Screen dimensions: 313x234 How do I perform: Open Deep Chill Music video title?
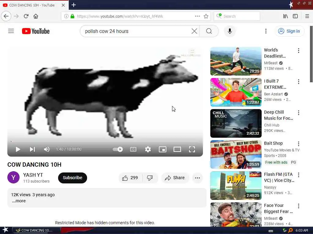coord(278,115)
